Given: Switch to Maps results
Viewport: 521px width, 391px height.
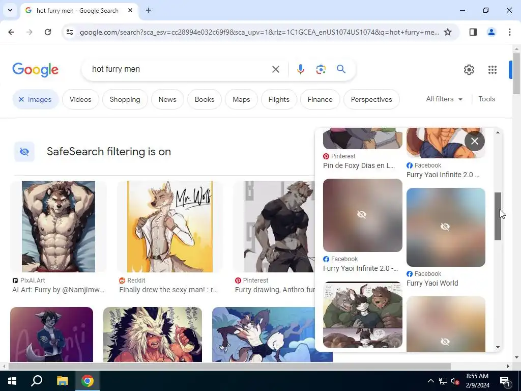Looking at the screenshot, I should coord(241,99).
